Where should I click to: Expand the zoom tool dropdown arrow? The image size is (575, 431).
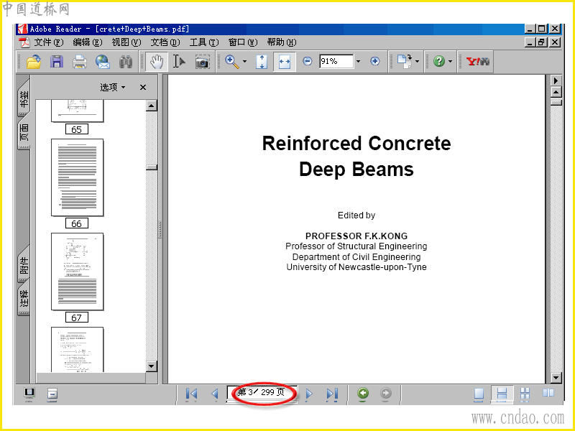pyautogui.click(x=245, y=62)
